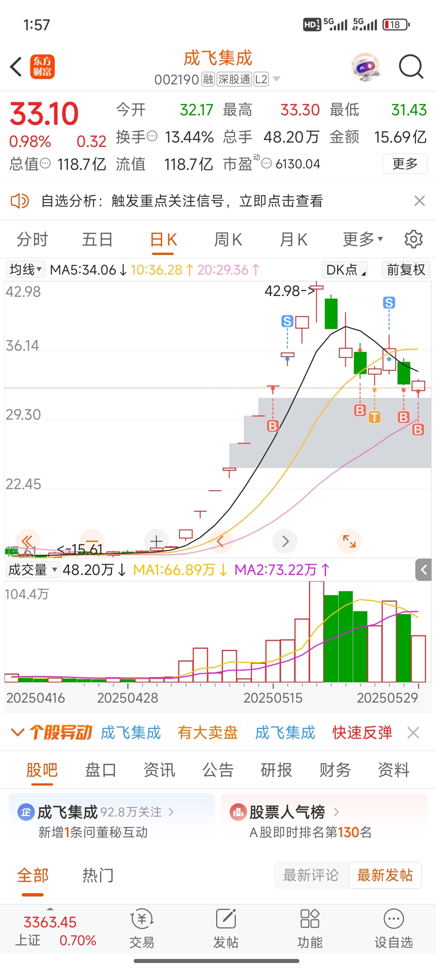This screenshot has height=971, width=436.
Task: Tap the search magnifier icon
Action: coord(411,67)
